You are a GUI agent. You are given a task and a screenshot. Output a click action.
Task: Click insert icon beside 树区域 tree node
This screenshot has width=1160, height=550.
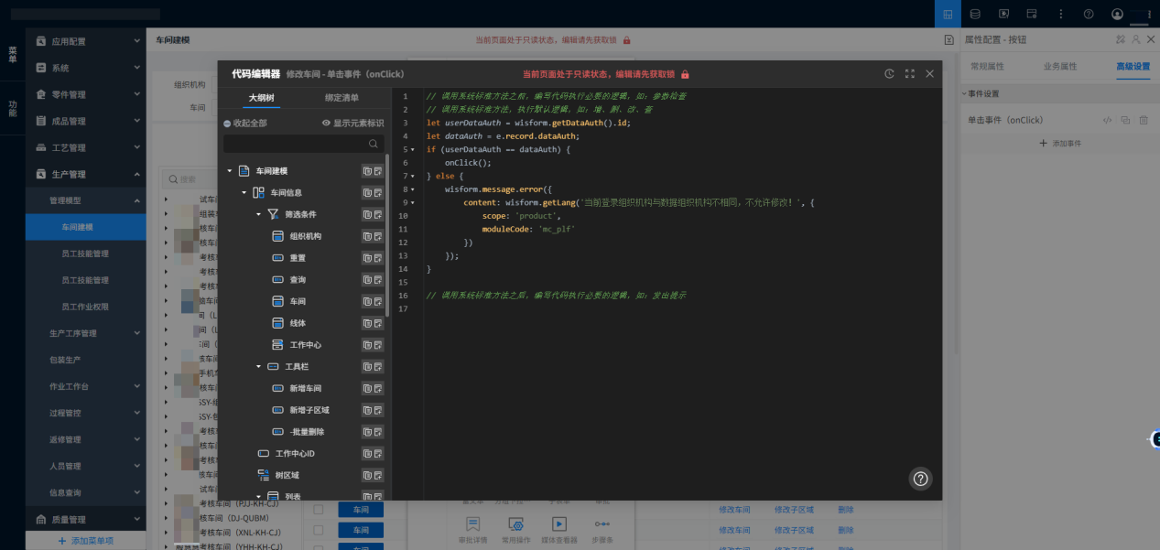377,475
